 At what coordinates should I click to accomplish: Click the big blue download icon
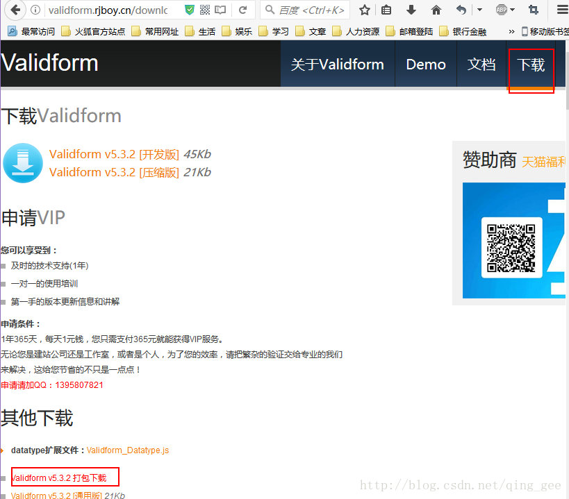click(x=23, y=163)
